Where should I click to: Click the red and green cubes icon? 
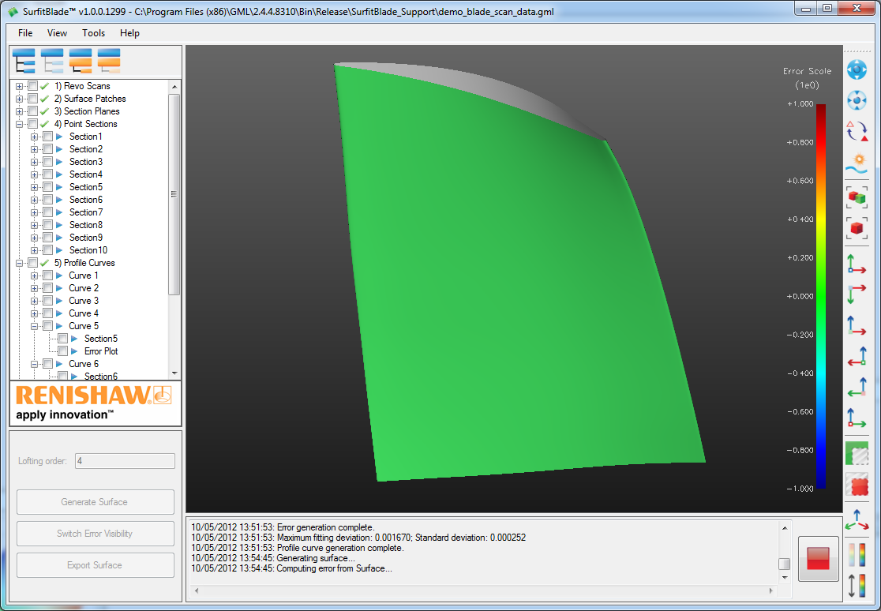pos(857,197)
